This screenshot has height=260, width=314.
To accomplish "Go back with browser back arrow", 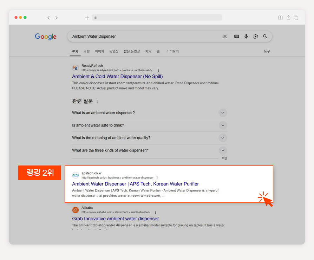I will coord(48,18).
